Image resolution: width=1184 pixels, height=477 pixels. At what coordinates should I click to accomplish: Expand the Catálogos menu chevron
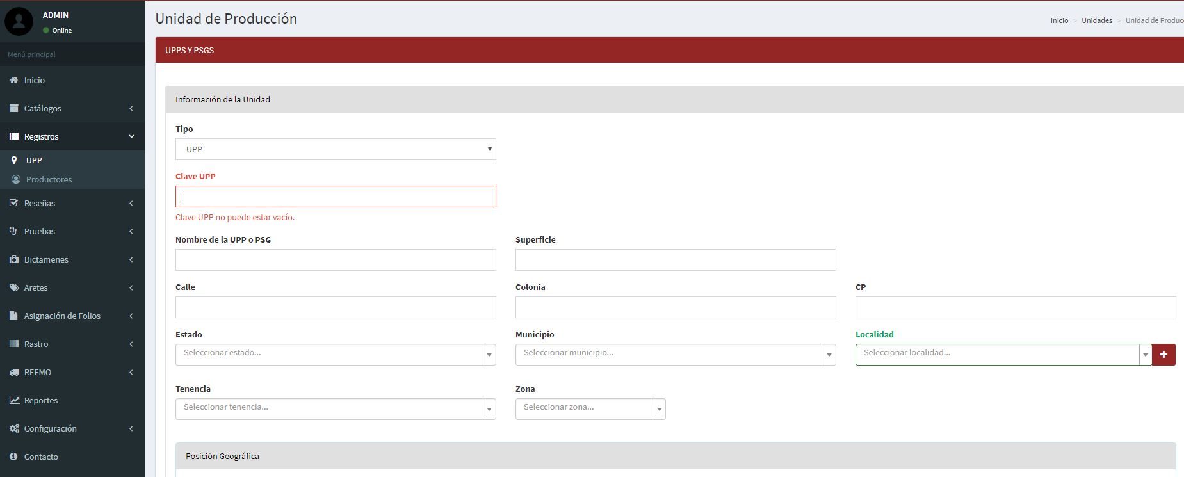pyautogui.click(x=131, y=108)
